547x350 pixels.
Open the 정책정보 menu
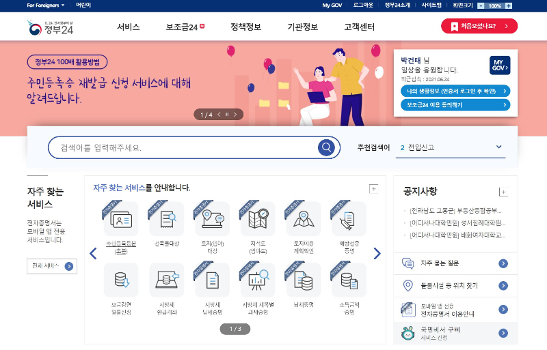pos(245,27)
